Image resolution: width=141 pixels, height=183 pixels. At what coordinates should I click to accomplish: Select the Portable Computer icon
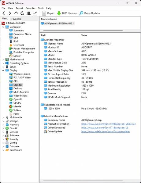[x=11, y=52]
